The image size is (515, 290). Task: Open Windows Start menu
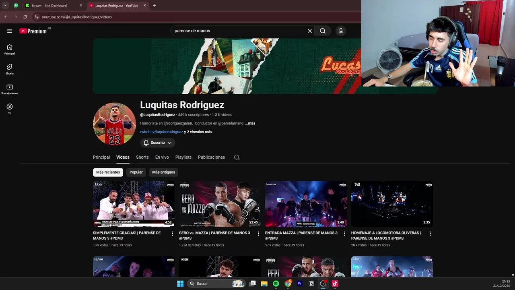[x=180, y=284]
